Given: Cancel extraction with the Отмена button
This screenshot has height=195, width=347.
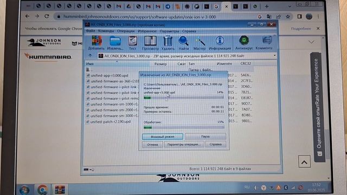Looking at the screenshot, I should pos(152,145).
